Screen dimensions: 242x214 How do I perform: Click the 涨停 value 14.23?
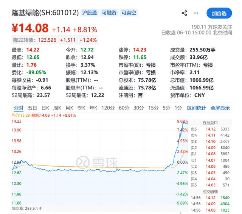(140, 50)
